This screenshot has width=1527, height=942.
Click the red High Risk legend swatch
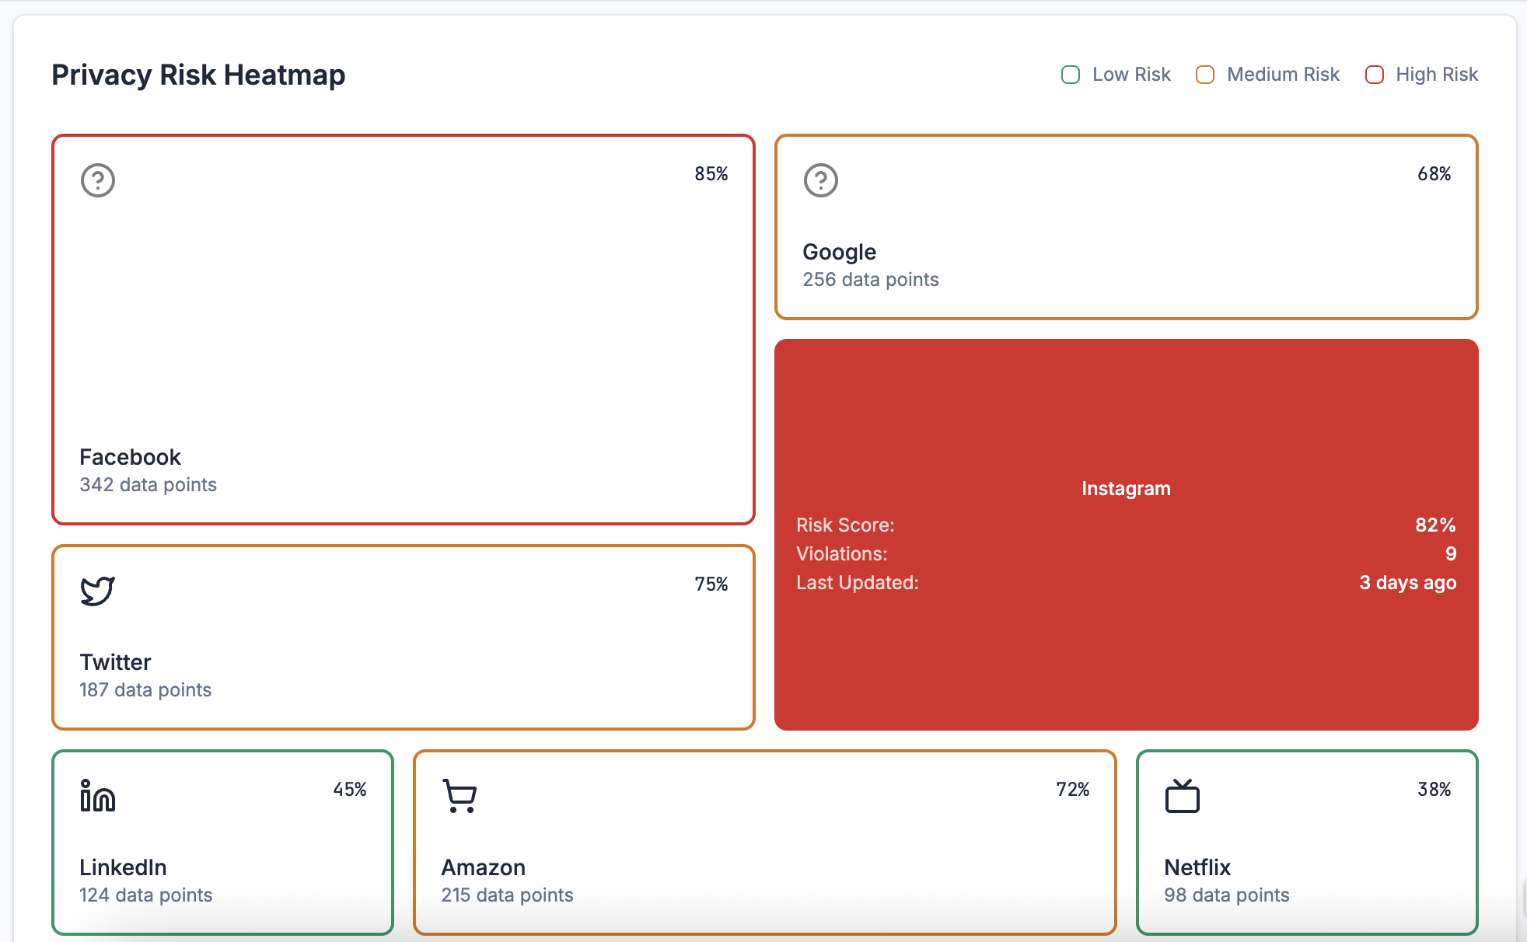pos(1374,75)
